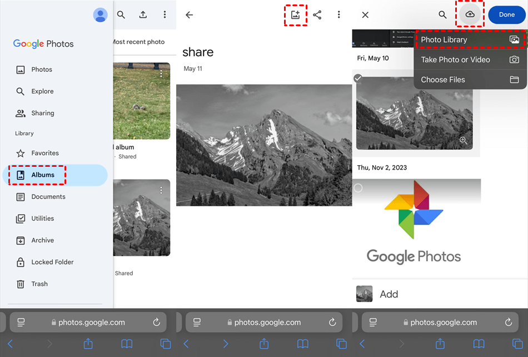Click the upload arrow icon in left panel
528x357 pixels.
pos(143,15)
